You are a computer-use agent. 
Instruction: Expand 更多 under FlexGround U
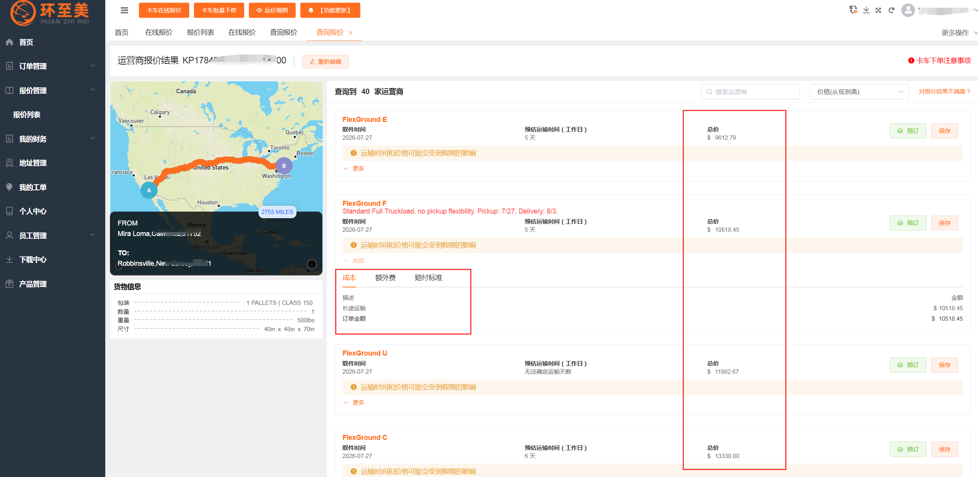(354, 403)
